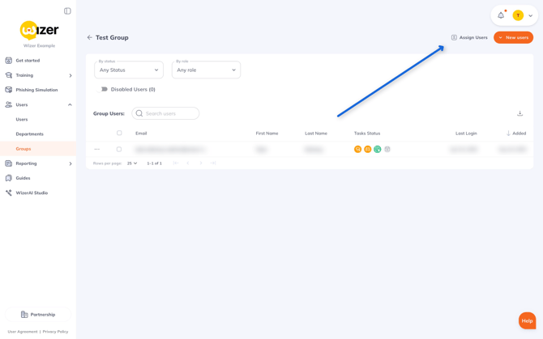
Task: Click the Partnership button
Action: (38, 315)
